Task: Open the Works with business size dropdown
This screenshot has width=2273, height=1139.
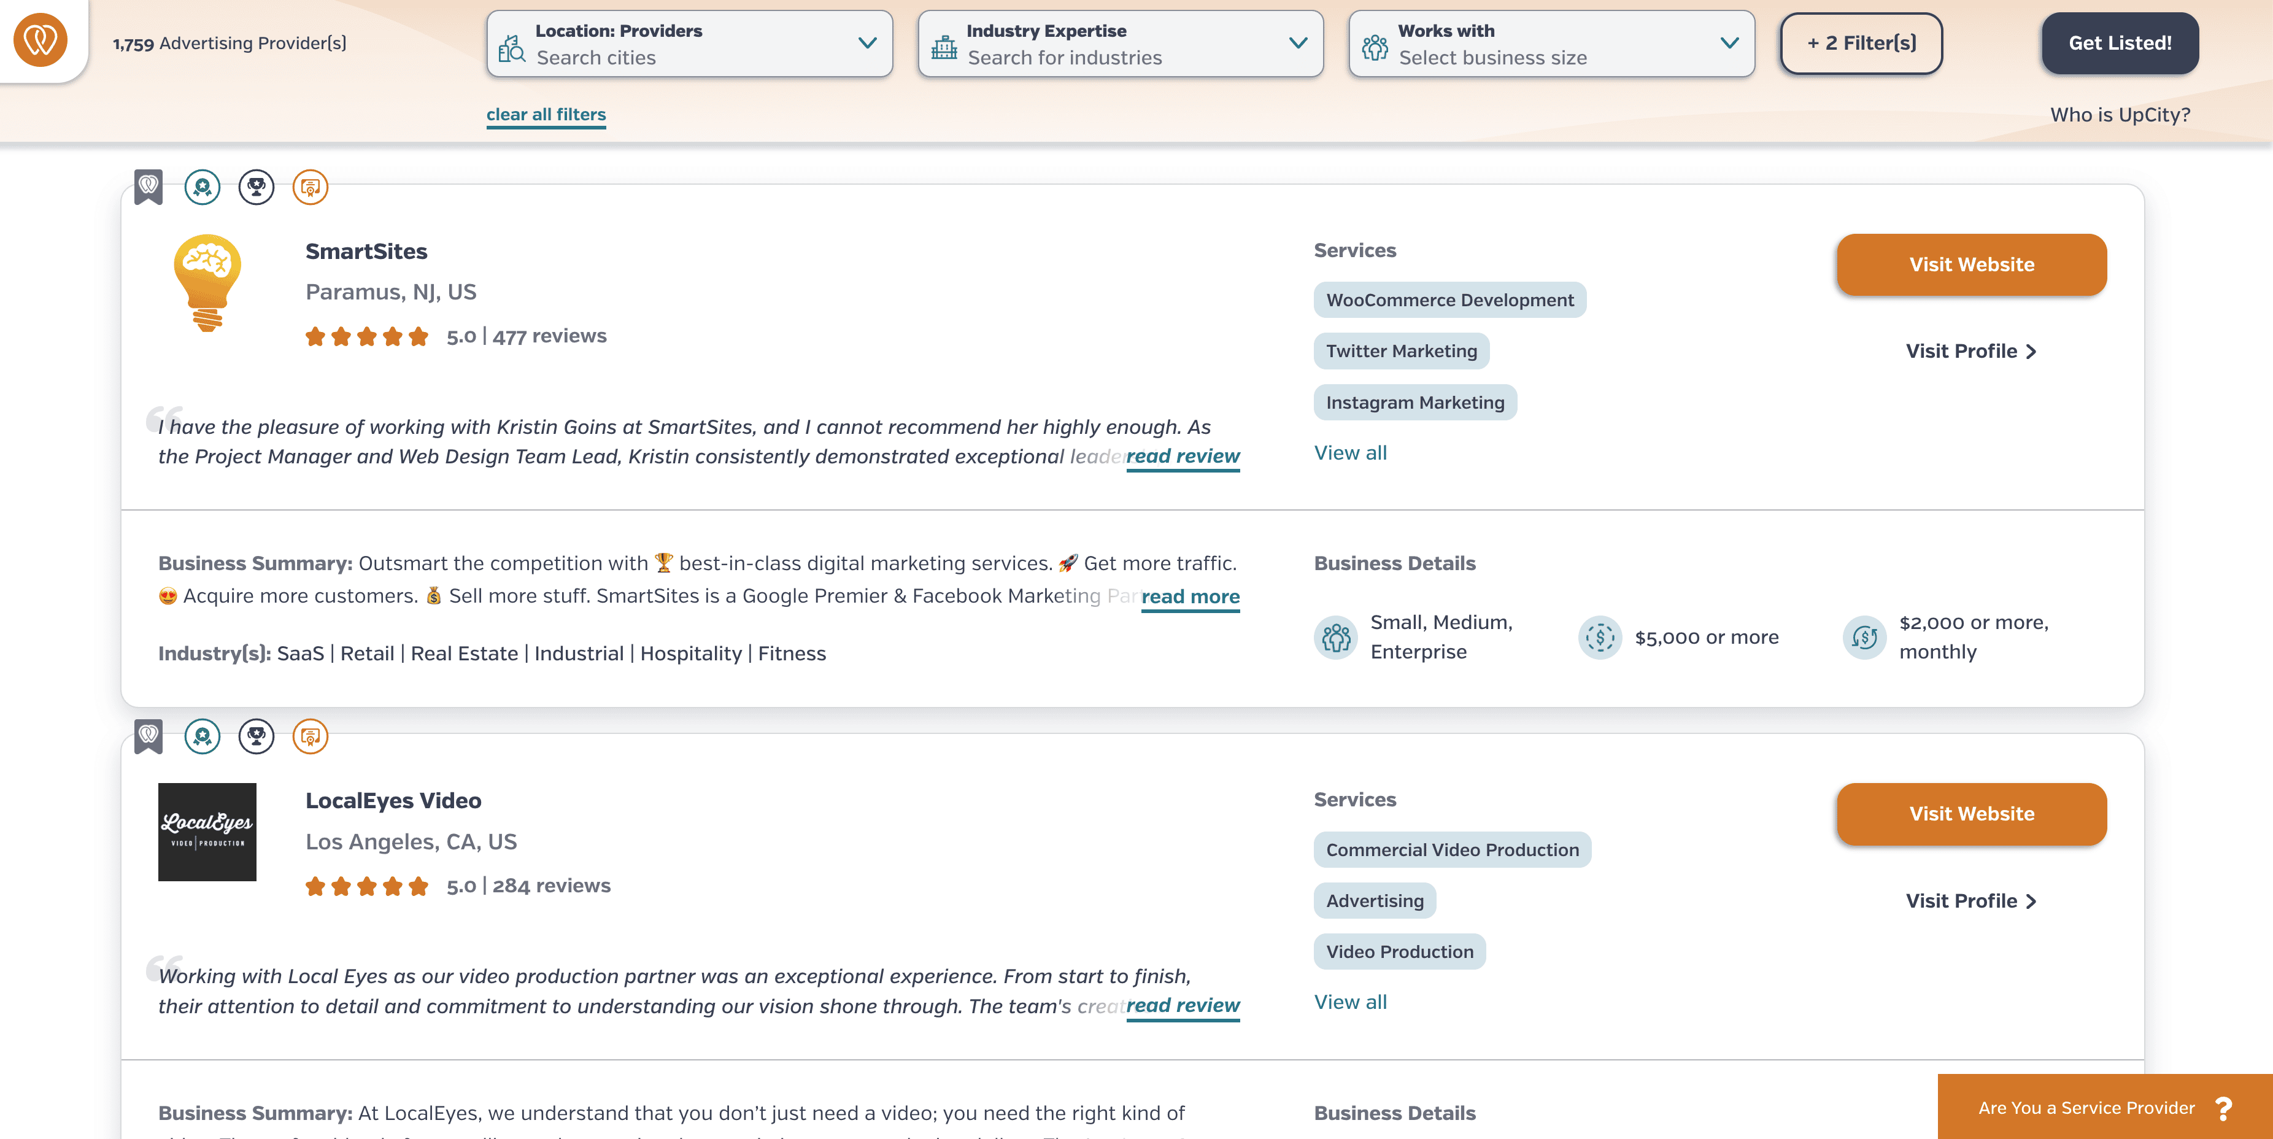Action: coord(1551,43)
